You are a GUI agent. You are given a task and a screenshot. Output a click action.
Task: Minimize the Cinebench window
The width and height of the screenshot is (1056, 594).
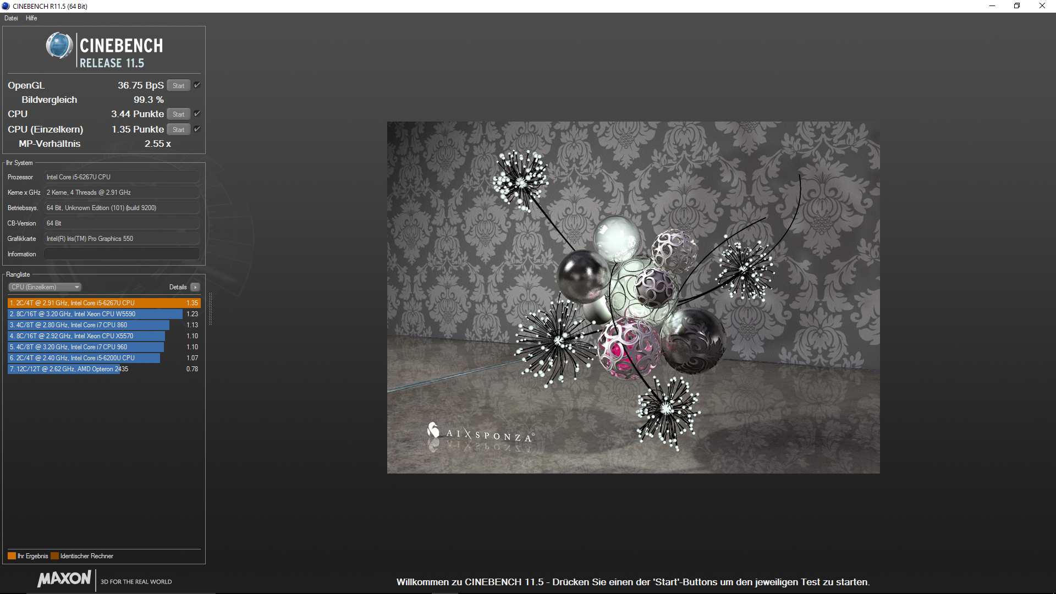click(x=992, y=6)
